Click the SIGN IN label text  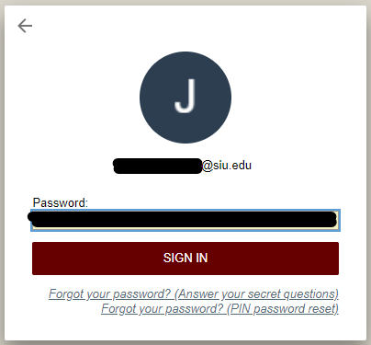tap(185, 258)
